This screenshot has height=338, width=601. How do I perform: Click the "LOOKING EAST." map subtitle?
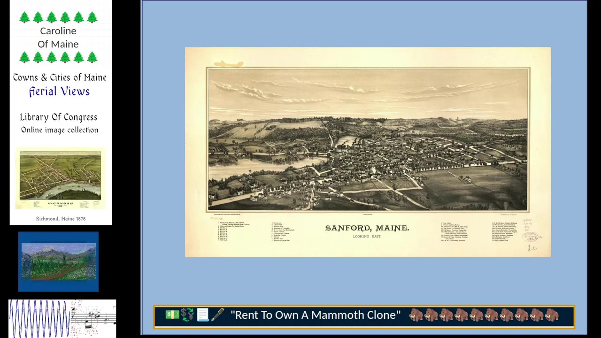pyautogui.click(x=367, y=237)
